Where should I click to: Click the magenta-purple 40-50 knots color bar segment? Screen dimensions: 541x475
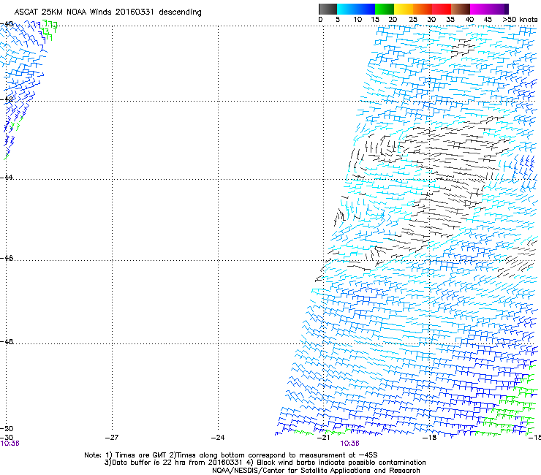(489, 9)
